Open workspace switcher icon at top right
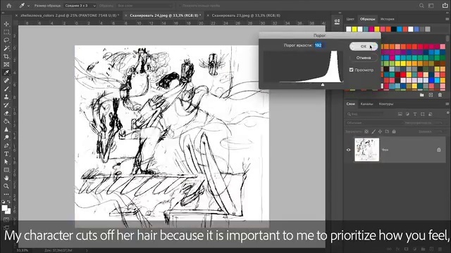The image size is (451, 253). tap(431, 6)
